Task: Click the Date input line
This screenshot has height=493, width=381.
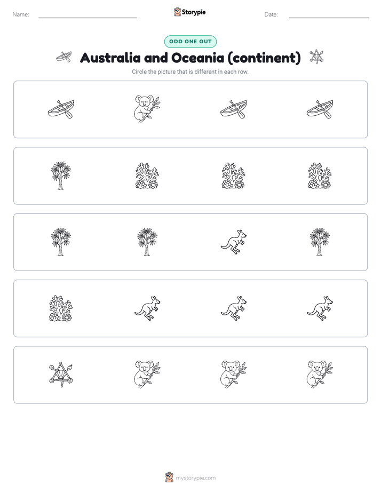Action: point(329,15)
